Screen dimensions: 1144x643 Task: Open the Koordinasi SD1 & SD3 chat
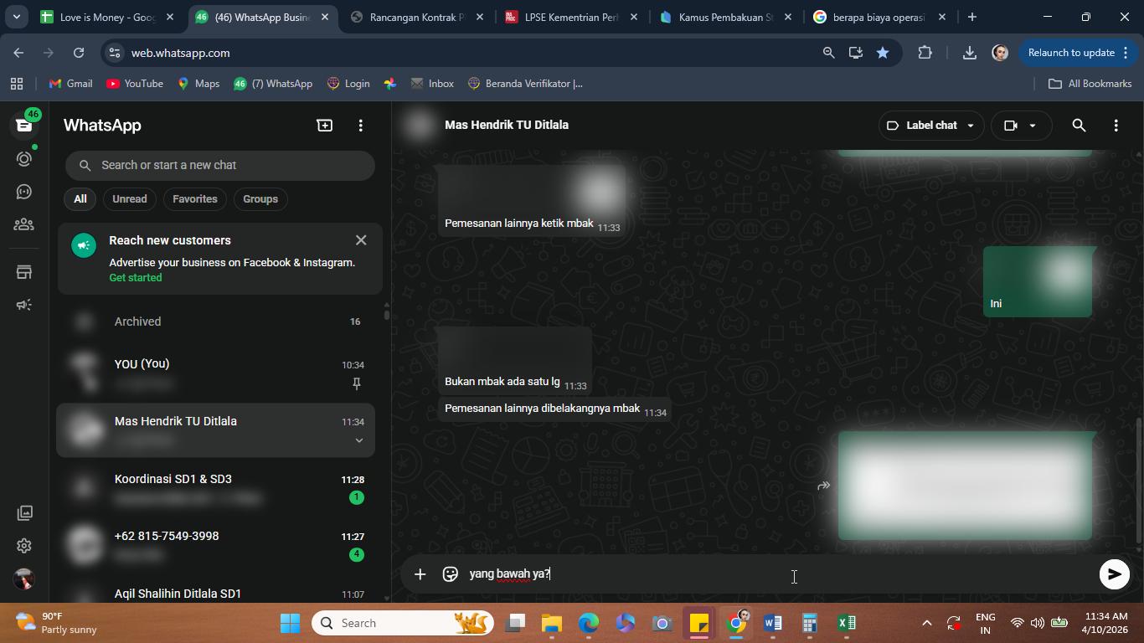(x=216, y=488)
